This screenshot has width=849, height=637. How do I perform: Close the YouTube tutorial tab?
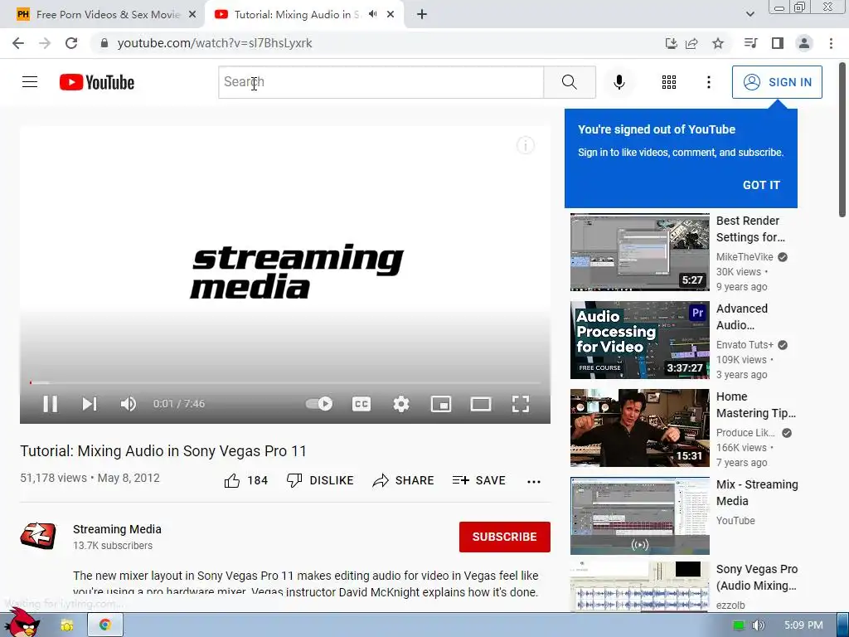tap(391, 15)
